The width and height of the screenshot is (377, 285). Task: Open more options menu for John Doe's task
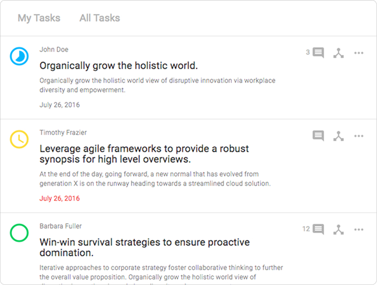359,53
